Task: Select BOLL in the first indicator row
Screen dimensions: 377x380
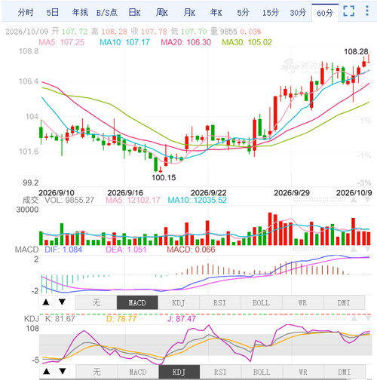Action: (262, 302)
